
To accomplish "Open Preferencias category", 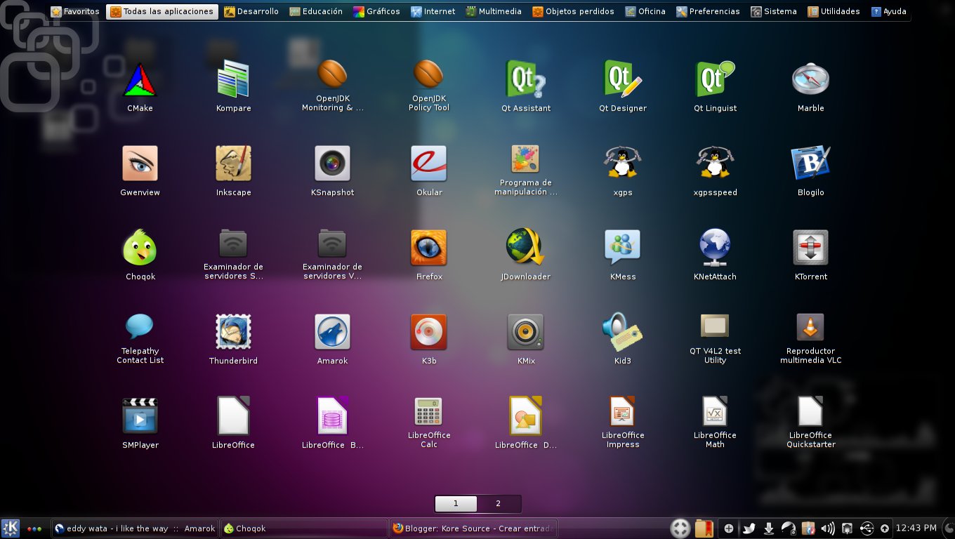I will pos(708,11).
